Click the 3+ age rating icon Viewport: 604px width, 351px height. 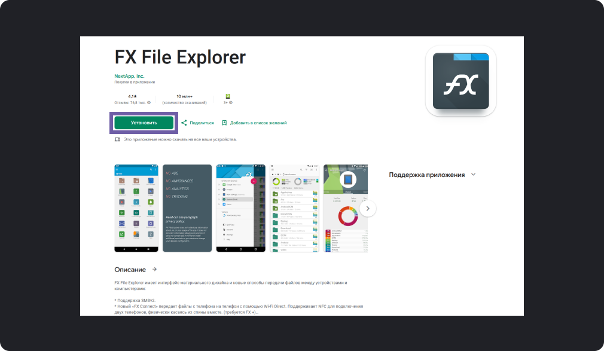coord(228,96)
